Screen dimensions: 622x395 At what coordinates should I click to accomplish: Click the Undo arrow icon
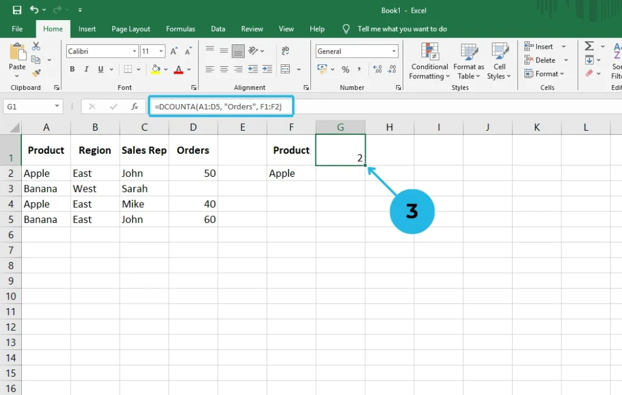[x=34, y=10]
